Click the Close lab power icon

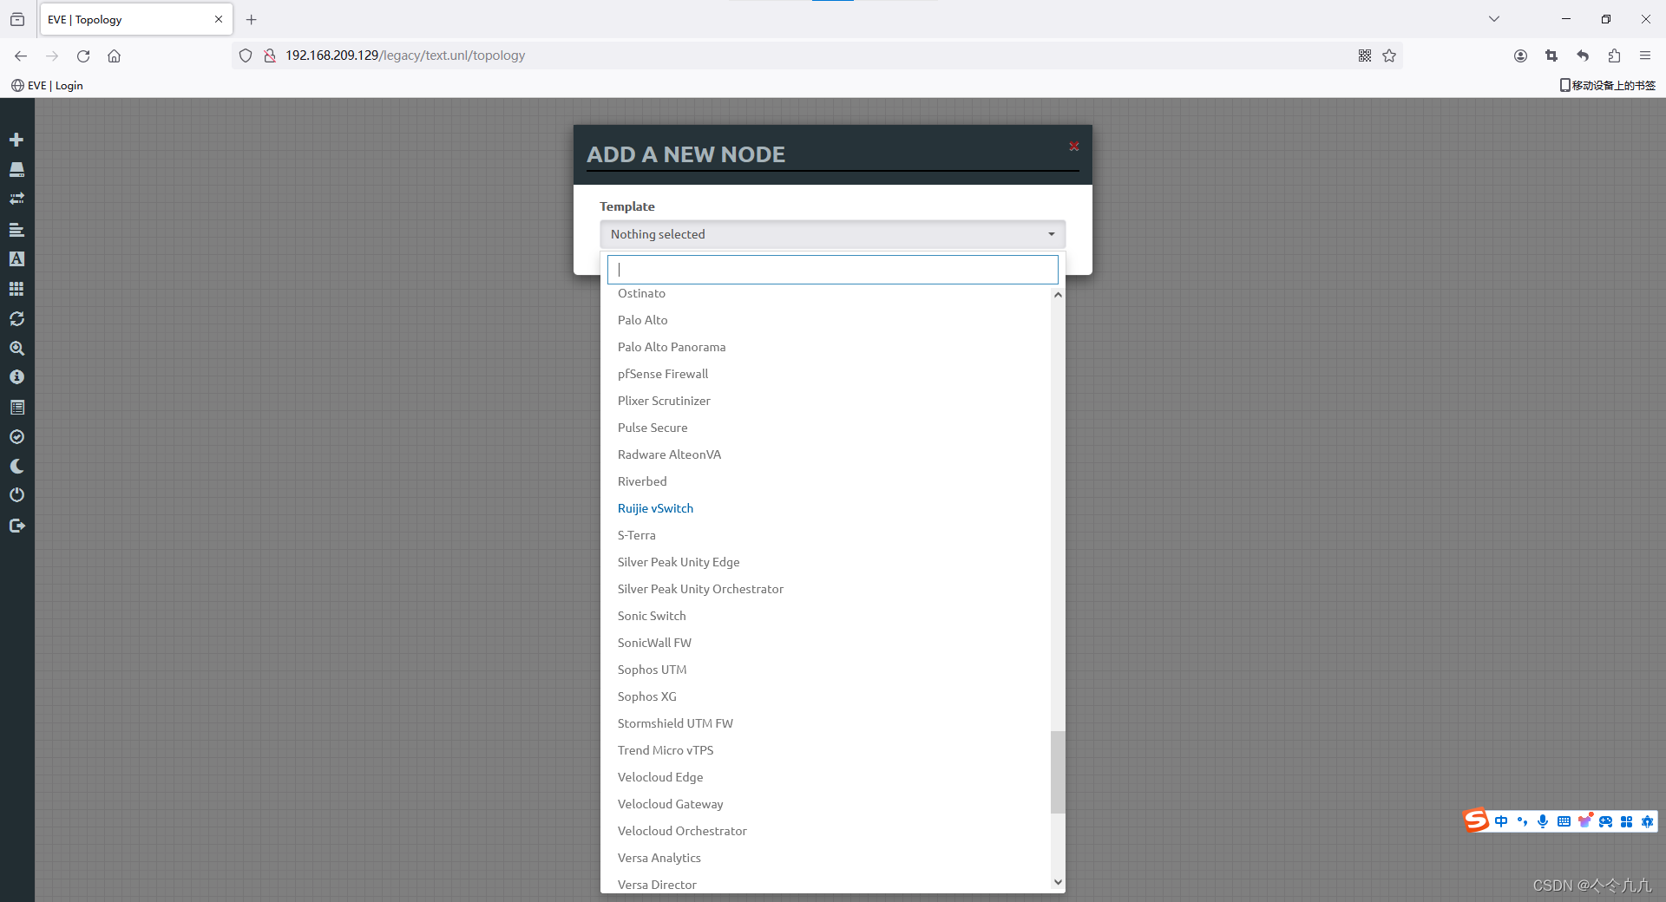(x=16, y=495)
